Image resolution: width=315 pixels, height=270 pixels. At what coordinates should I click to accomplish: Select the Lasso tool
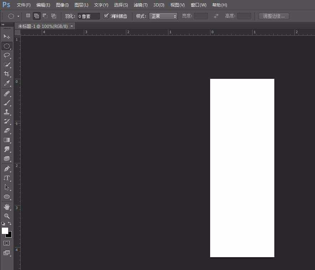point(7,55)
